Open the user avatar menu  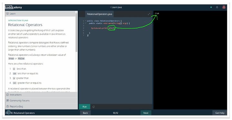224,7
